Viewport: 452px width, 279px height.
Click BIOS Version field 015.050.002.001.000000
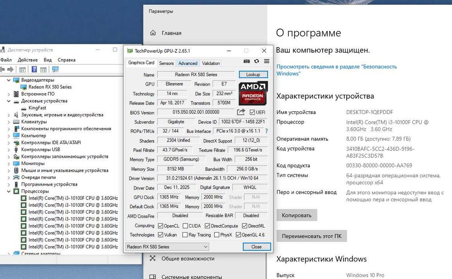point(196,112)
